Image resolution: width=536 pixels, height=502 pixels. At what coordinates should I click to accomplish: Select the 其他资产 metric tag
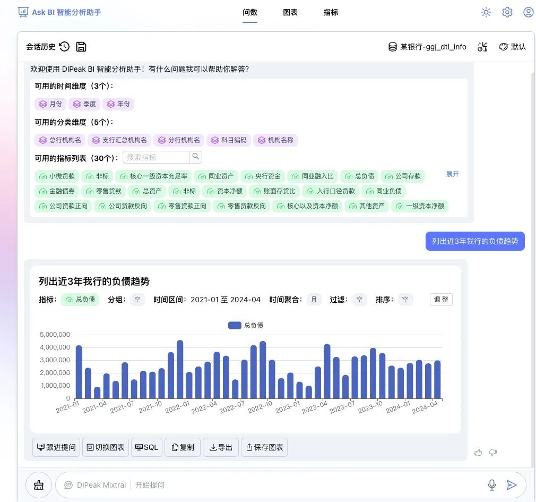pos(367,206)
